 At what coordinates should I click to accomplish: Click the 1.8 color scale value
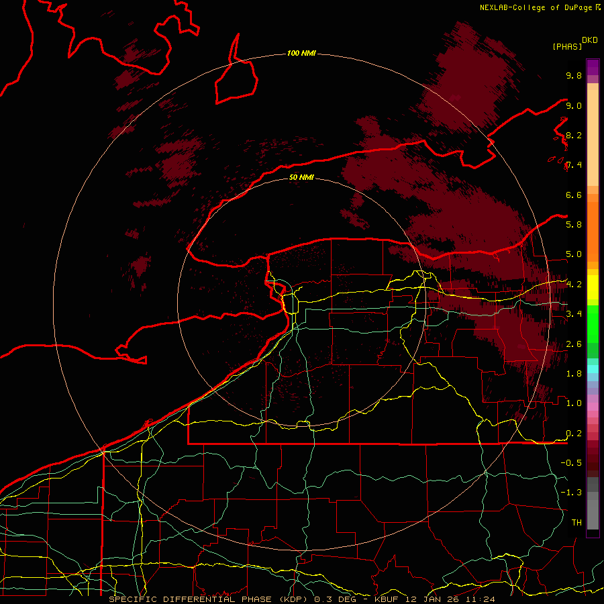pos(574,373)
